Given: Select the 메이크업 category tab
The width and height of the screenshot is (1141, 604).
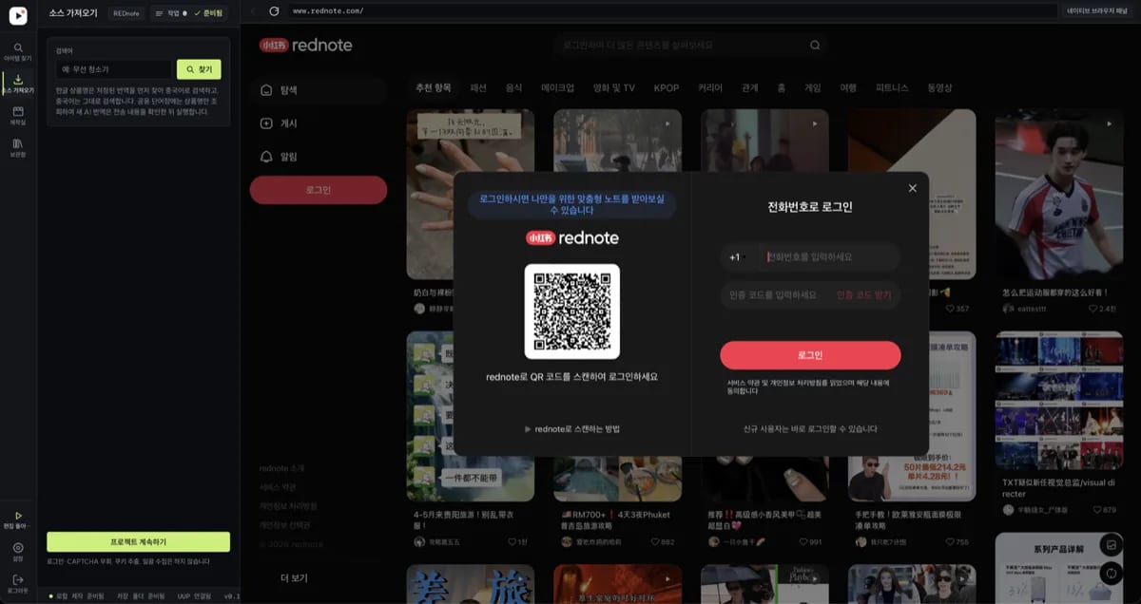Looking at the screenshot, I should tap(557, 87).
